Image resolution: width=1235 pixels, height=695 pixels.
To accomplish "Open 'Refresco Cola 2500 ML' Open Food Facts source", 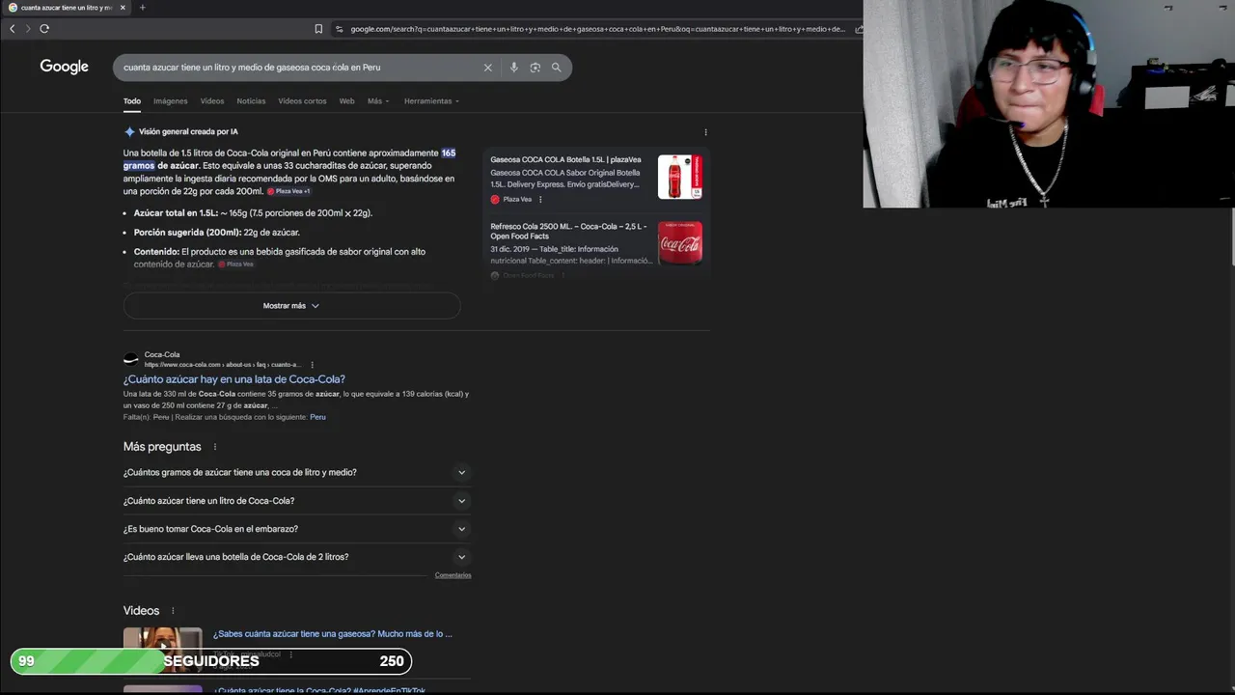I will tap(569, 231).
